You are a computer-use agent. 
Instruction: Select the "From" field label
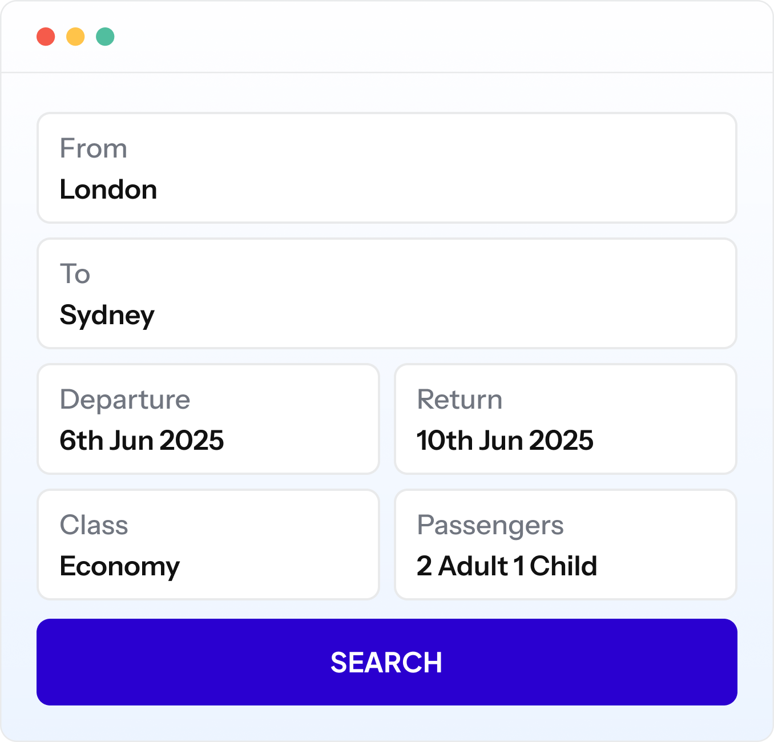point(94,148)
